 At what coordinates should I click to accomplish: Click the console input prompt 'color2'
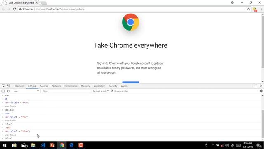tap(8, 139)
